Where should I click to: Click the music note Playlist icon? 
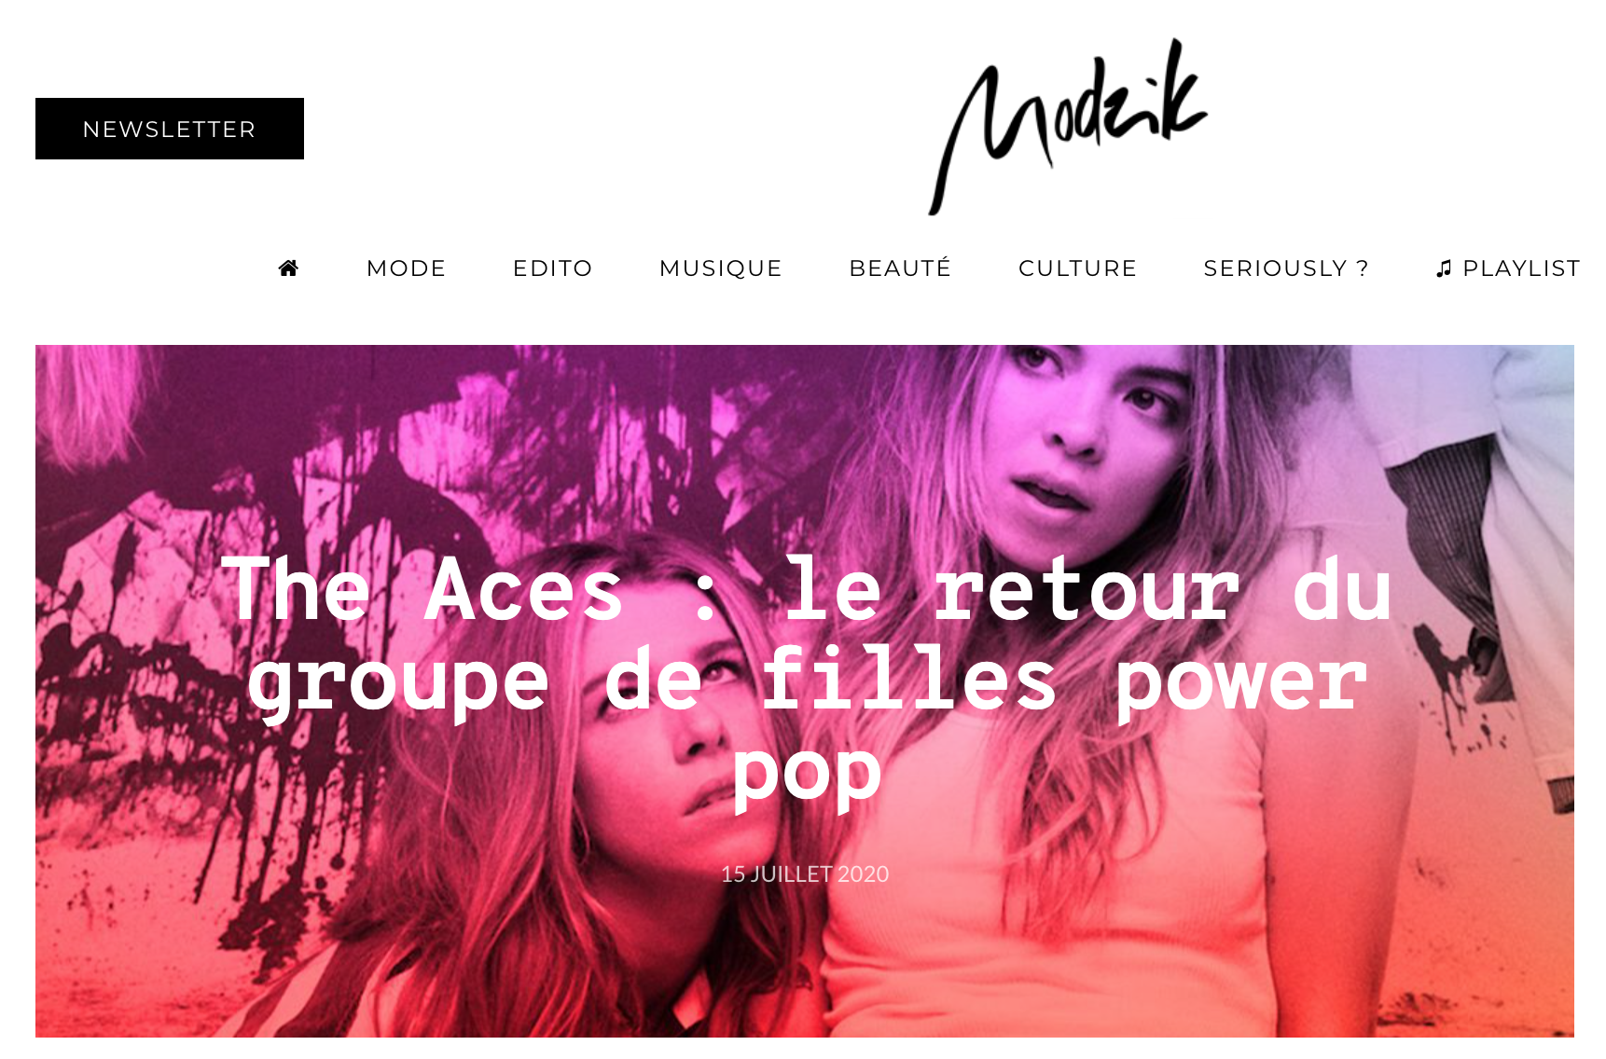click(1444, 268)
